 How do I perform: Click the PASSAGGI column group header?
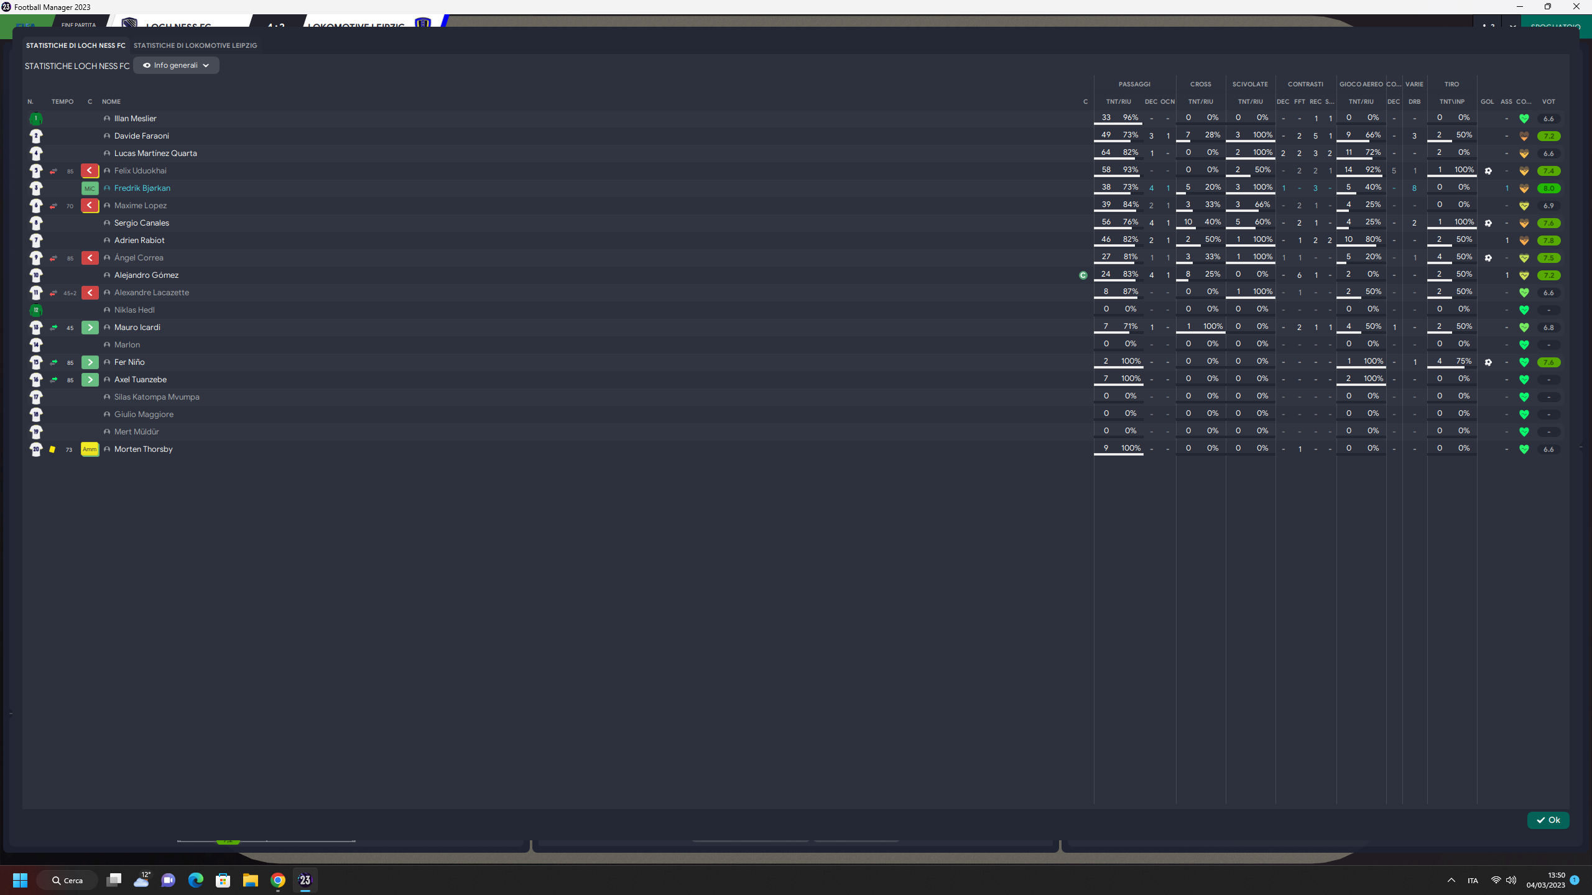point(1134,84)
